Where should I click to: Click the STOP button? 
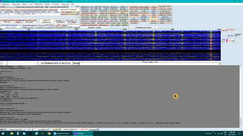click(55, 130)
